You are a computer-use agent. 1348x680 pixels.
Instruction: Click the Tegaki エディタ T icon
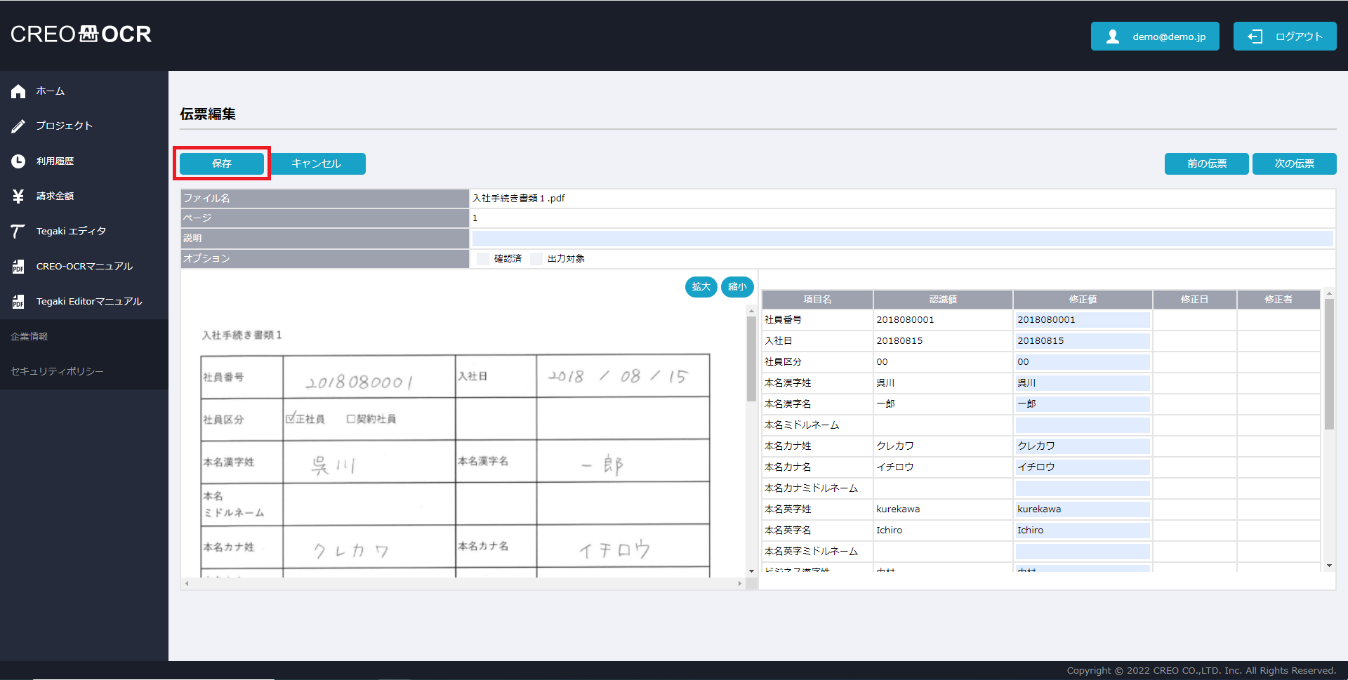18,232
